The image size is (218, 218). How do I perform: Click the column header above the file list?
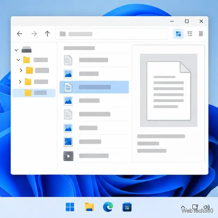click(x=79, y=48)
